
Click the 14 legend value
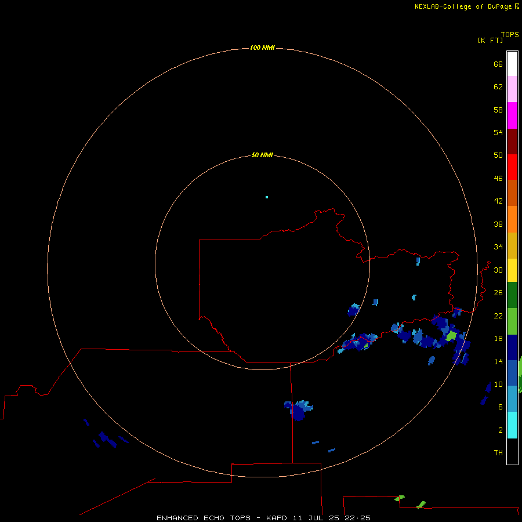tap(498, 361)
